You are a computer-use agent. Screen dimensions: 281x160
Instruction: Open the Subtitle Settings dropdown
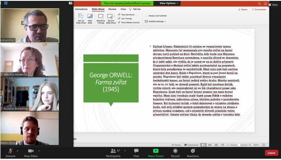click(155, 22)
